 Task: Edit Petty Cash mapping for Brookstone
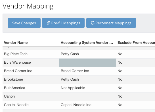click(x=88, y=79)
